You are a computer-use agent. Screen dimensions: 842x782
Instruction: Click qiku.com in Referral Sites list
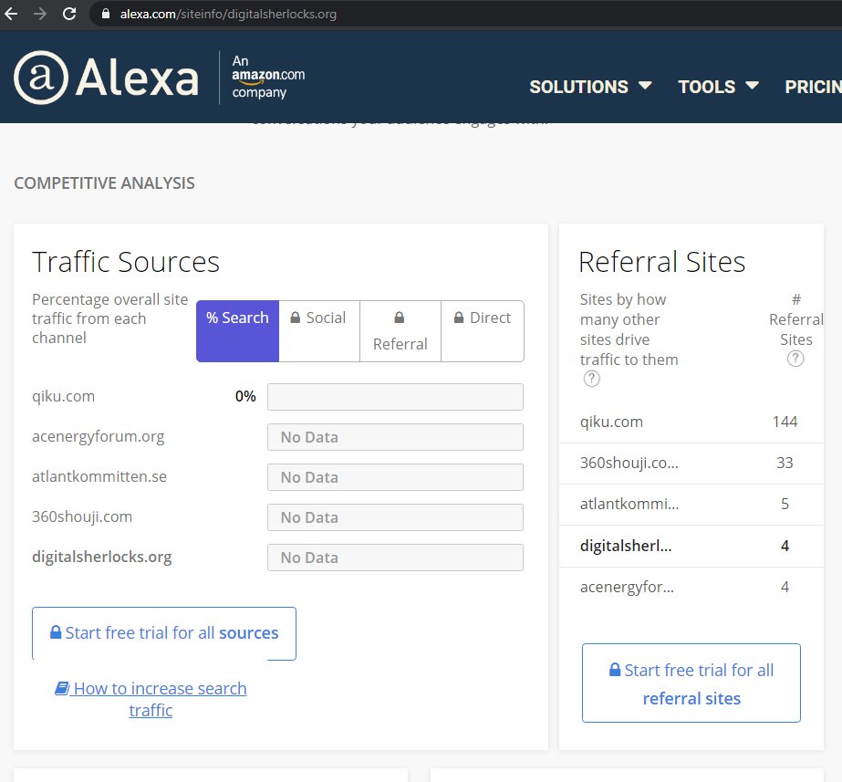[611, 422]
